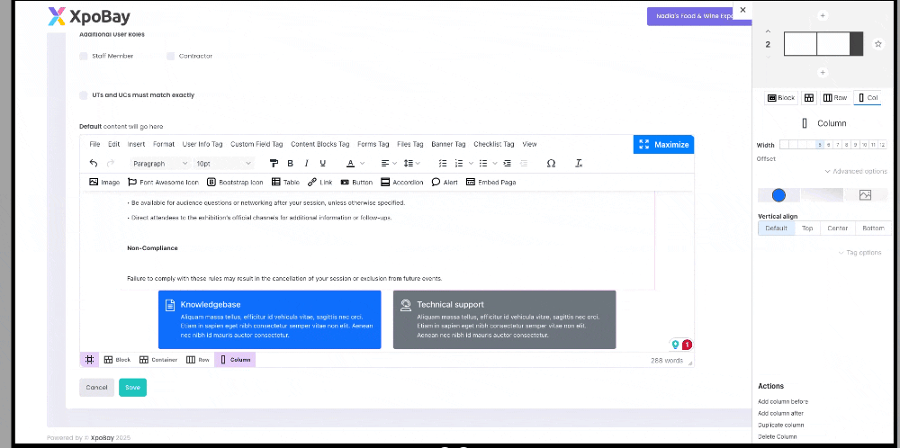
Task: Apply italic formatting
Action: click(x=306, y=163)
